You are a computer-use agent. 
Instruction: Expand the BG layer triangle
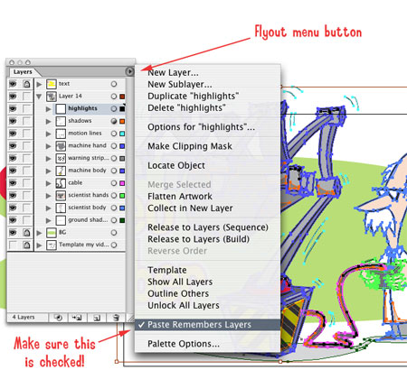39,233
